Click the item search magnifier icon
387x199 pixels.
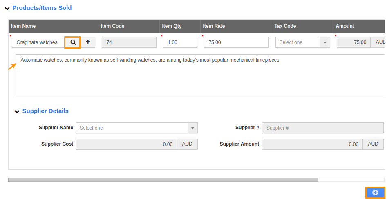[x=73, y=42]
